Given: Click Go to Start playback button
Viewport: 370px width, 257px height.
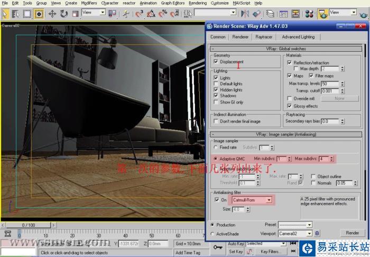Looking at the screenshot, I should [293, 243].
